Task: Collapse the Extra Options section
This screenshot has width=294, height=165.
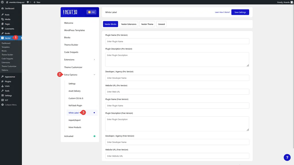Action: point(94,75)
